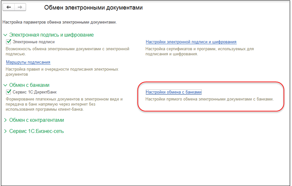The height and width of the screenshot is (186, 292).
Task: Disable the Сервис 1С:ДиректБанк checkbox
Action: point(9,92)
